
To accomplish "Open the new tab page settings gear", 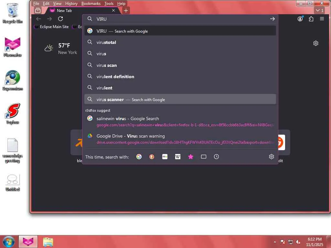I will (315, 43).
